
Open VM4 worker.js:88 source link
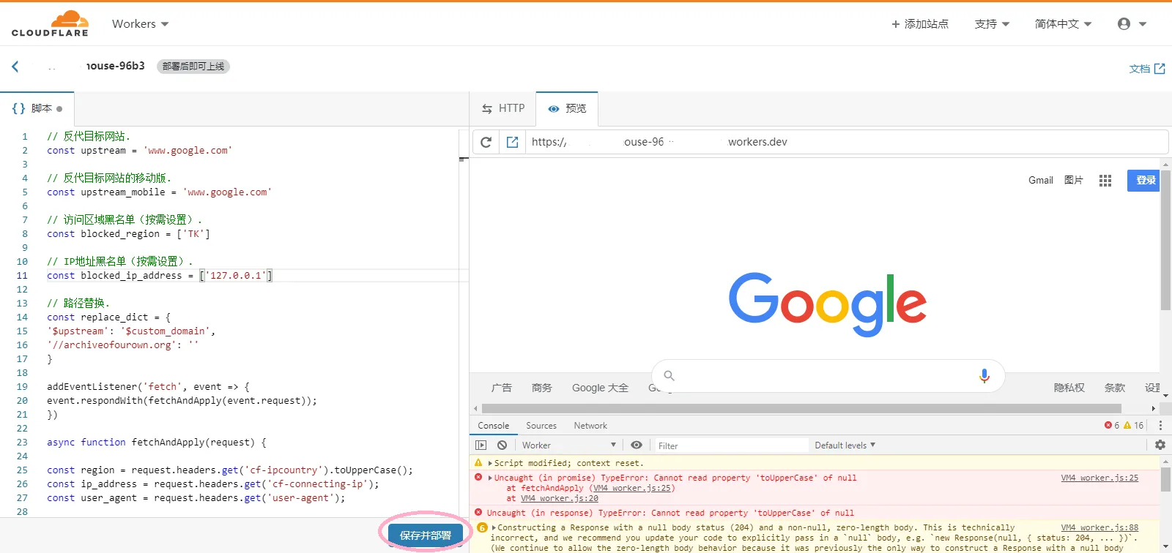(1099, 527)
